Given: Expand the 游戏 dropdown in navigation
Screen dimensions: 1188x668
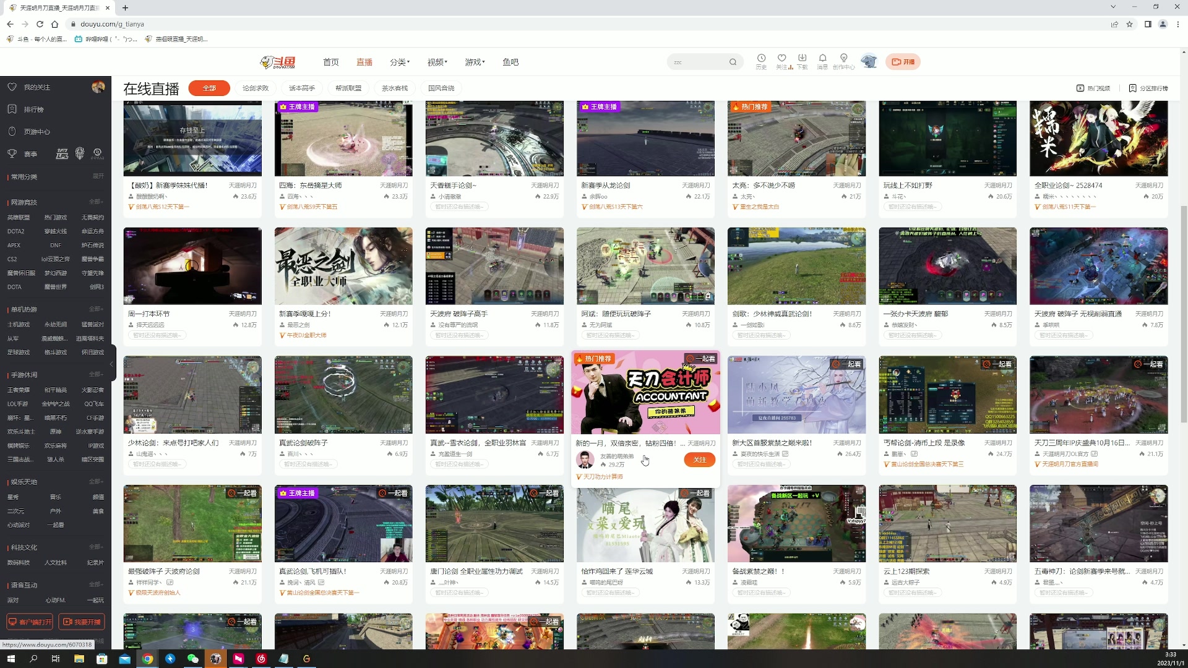Looking at the screenshot, I should coord(475,62).
